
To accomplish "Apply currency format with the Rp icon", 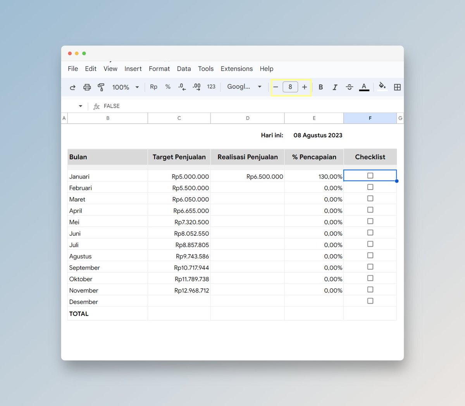I will 153,87.
